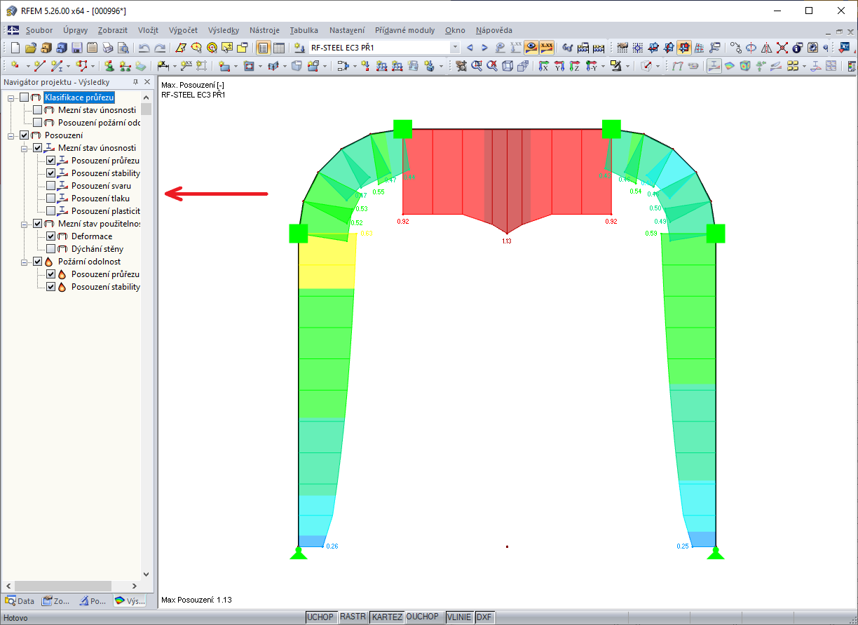This screenshot has width=858, height=625.
Task: Toggle the UCHOP status bar button
Action: pos(320,617)
